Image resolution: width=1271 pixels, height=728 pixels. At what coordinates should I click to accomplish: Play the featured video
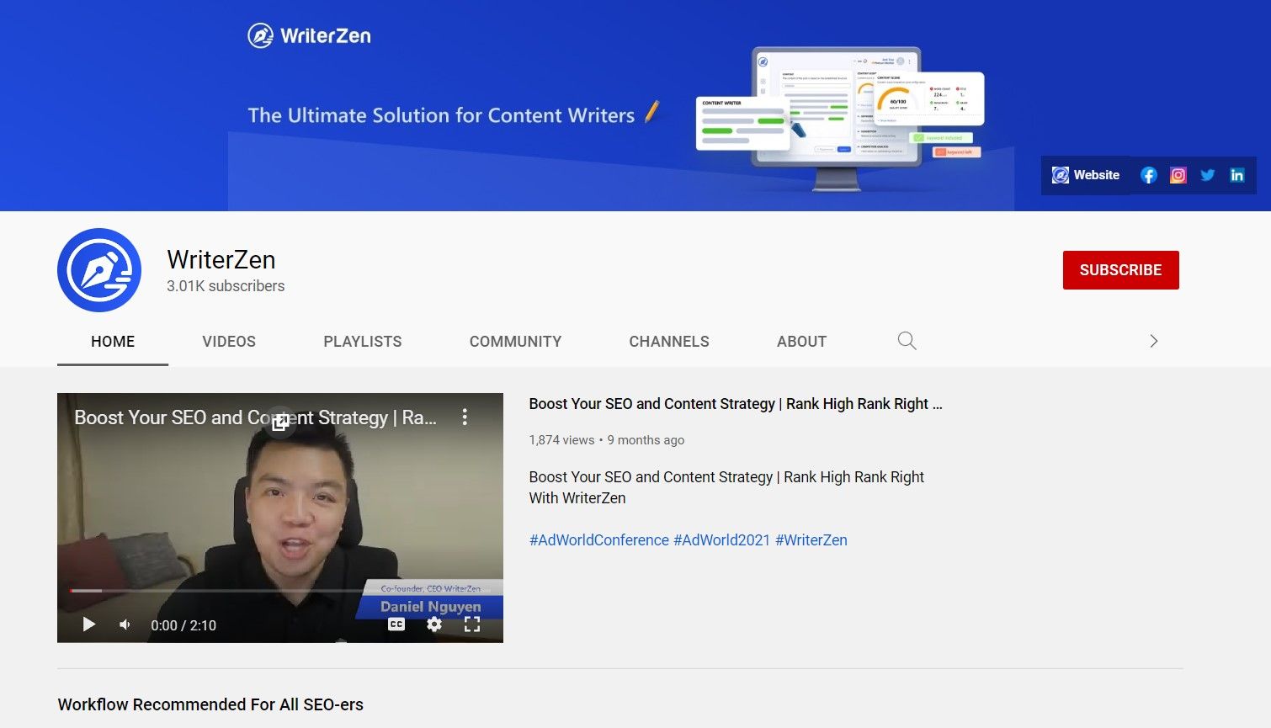pyautogui.click(x=88, y=624)
